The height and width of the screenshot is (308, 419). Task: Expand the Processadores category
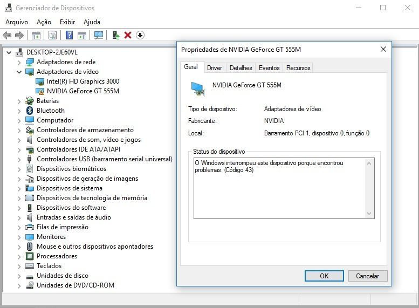click(x=19, y=256)
